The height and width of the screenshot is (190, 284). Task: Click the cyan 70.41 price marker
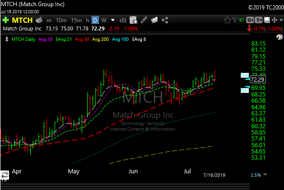tap(245, 90)
